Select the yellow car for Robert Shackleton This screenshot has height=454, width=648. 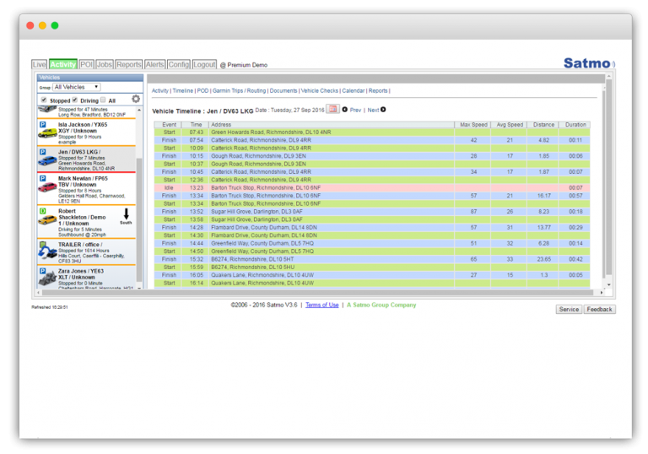47,220
